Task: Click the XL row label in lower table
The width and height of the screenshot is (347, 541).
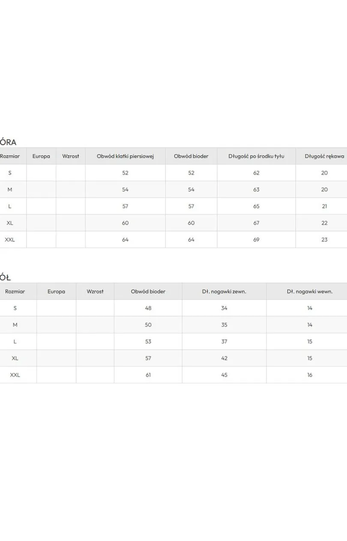Action: [x=15, y=358]
